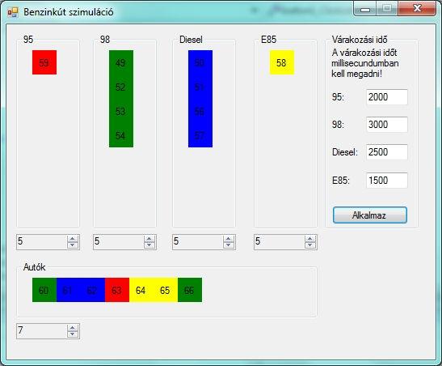
Task: Click red car 63 in Autók row
Action: 117,290
